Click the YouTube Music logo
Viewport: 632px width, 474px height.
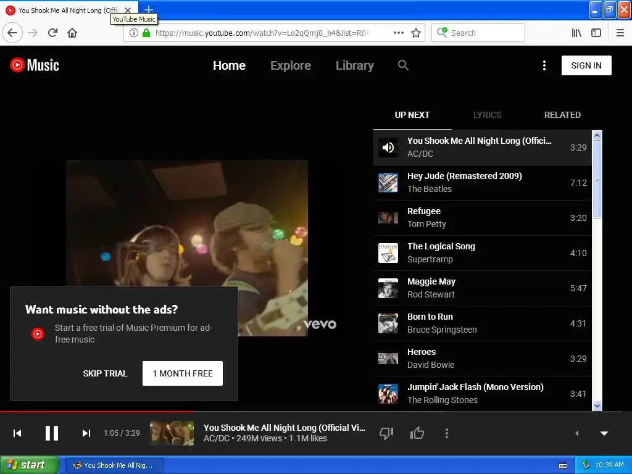pos(35,65)
